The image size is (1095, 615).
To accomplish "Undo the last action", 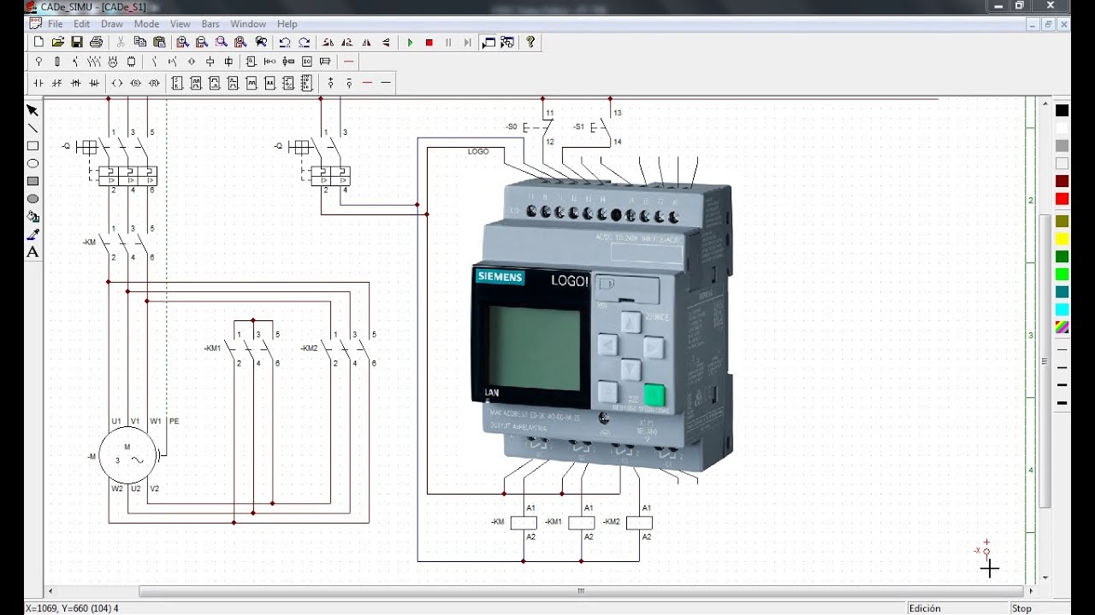I will (x=284, y=42).
